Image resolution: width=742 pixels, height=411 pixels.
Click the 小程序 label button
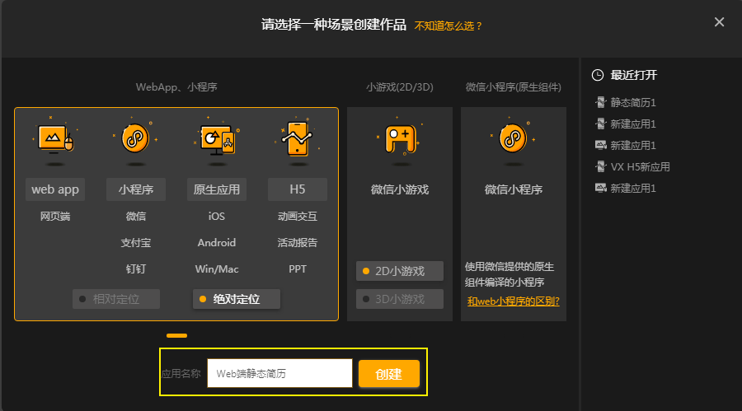click(136, 189)
